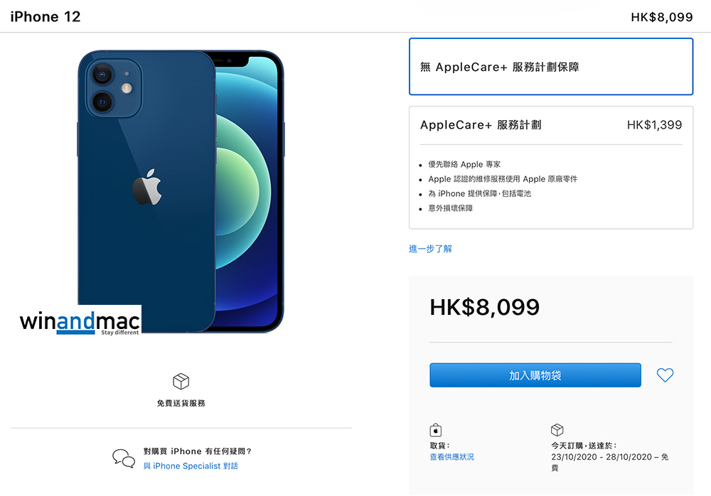Click the chat bubbles icon
The width and height of the screenshot is (711, 496).
[124, 458]
